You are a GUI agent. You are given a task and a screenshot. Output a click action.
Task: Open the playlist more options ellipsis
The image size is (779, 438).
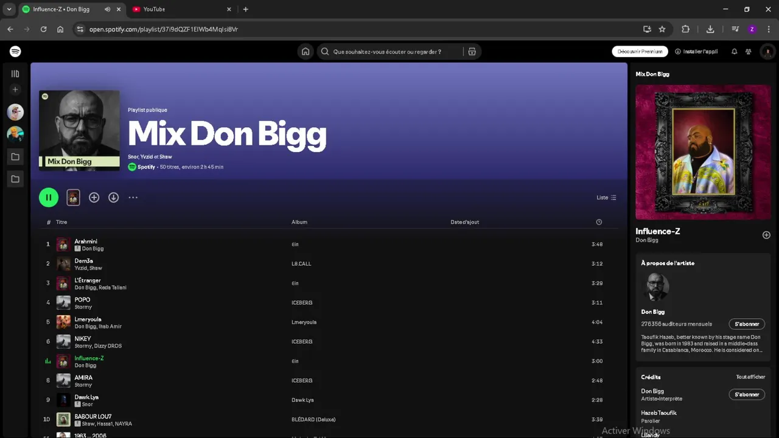[133, 197]
